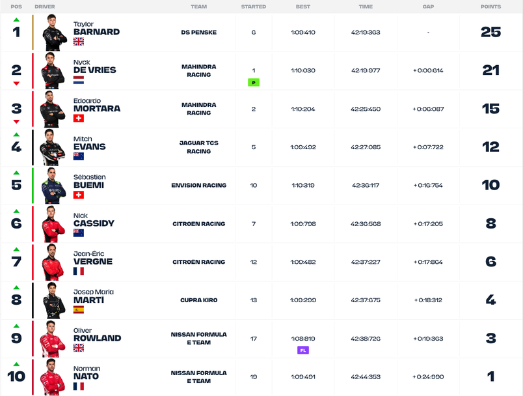
Task: Open Oliver Rowland's driver photo
Action: [x=53, y=339]
